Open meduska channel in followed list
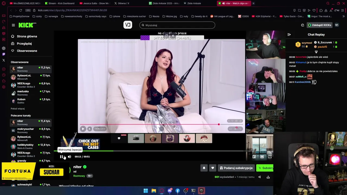This screenshot has height=195, width=347. [31, 93]
